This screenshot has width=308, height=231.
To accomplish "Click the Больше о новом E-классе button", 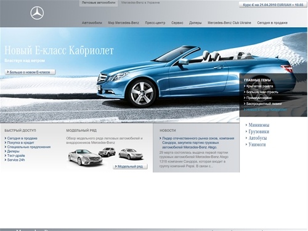I will [x=30, y=72].
